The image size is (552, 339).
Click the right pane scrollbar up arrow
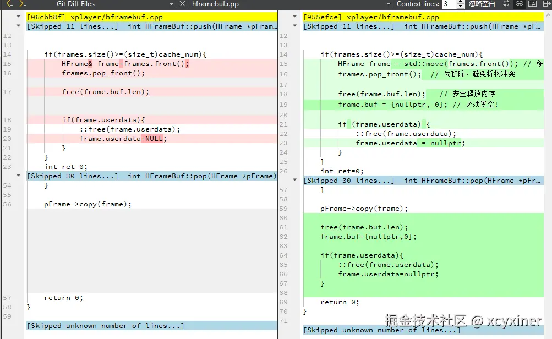(548, 15)
